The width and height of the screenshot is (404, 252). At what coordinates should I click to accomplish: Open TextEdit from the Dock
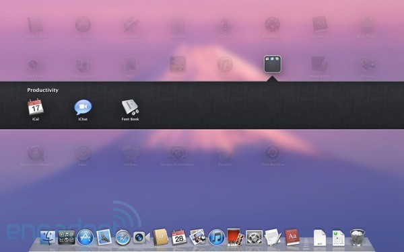click(273, 237)
